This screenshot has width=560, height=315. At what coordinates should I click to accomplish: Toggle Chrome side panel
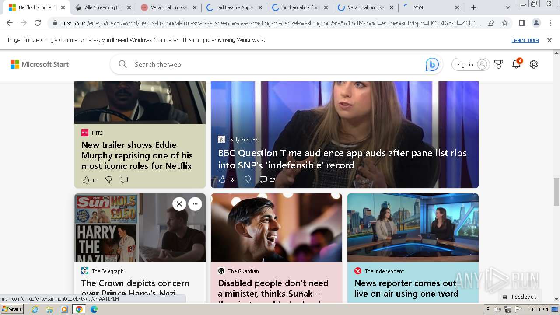coord(522,23)
